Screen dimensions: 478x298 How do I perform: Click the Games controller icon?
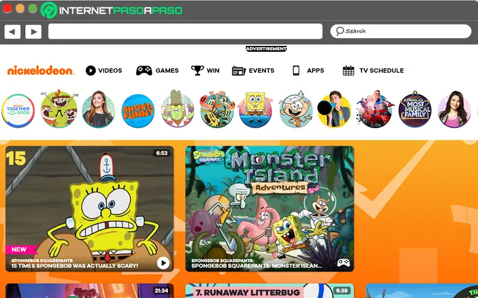point(144,70)
